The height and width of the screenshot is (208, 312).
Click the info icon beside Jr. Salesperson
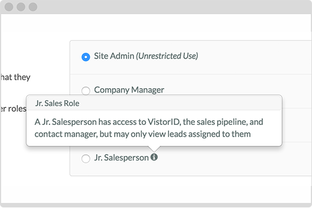154,157
